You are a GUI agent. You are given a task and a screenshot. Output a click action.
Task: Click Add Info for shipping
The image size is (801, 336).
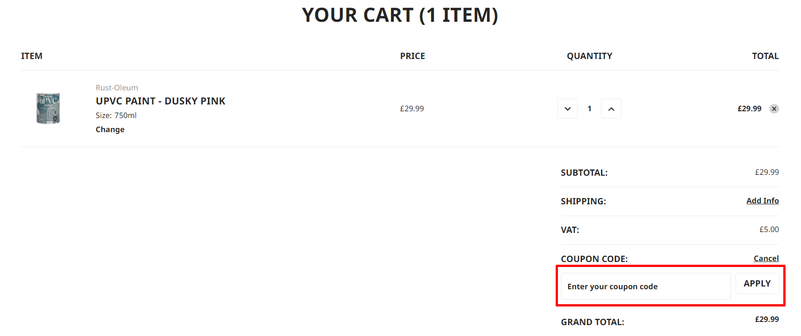[762, 201]
